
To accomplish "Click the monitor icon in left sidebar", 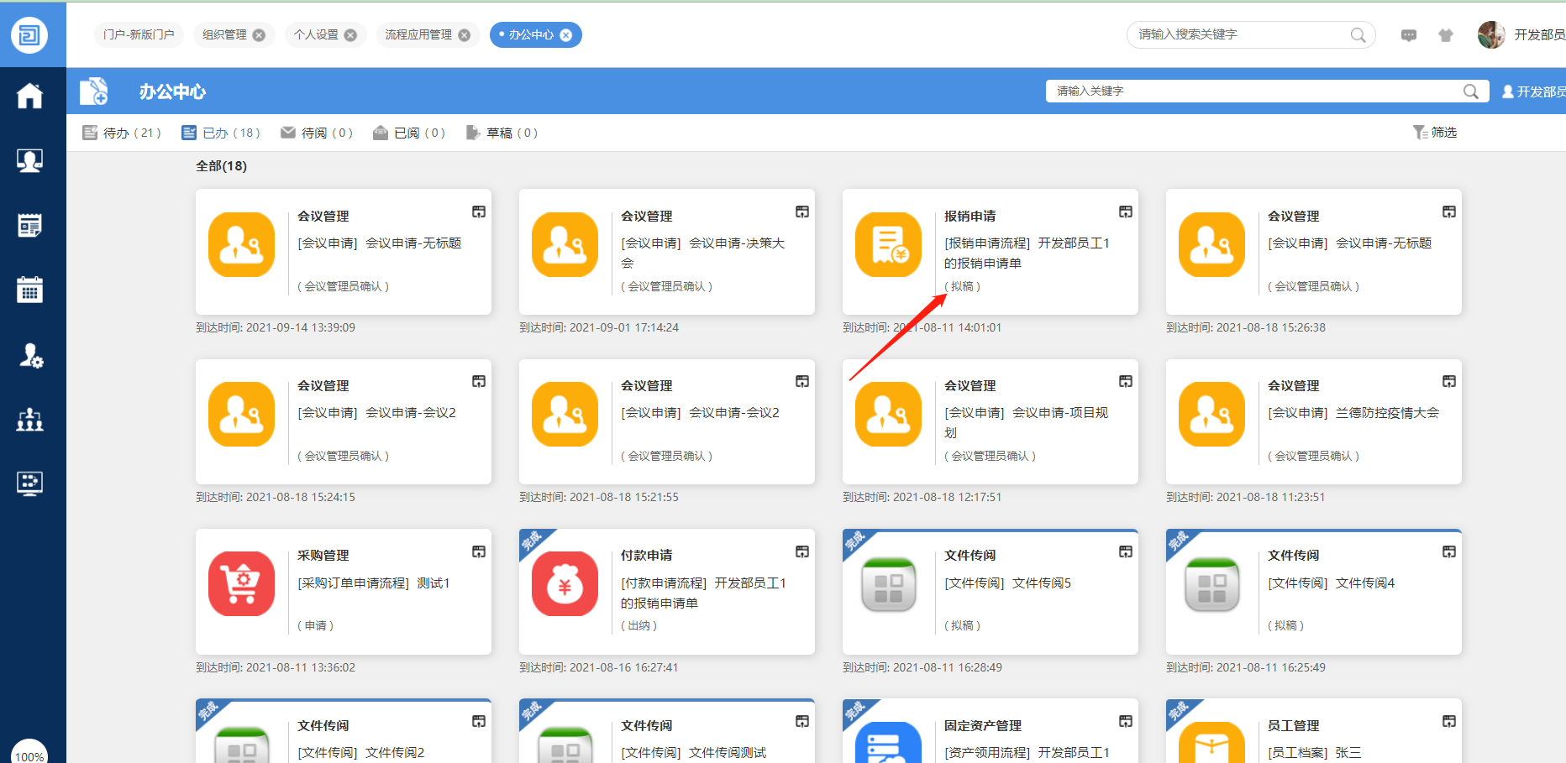I will (30, 483).
